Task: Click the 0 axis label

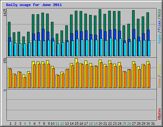Action: [5, 90]
